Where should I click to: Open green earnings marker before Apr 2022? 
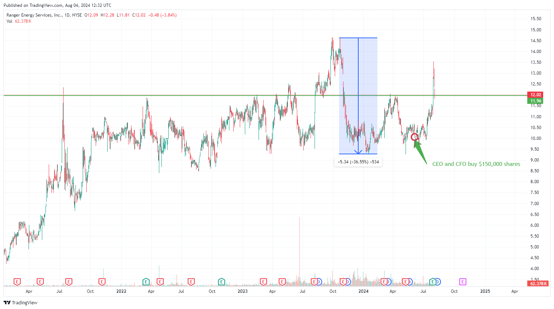point(146,282)
